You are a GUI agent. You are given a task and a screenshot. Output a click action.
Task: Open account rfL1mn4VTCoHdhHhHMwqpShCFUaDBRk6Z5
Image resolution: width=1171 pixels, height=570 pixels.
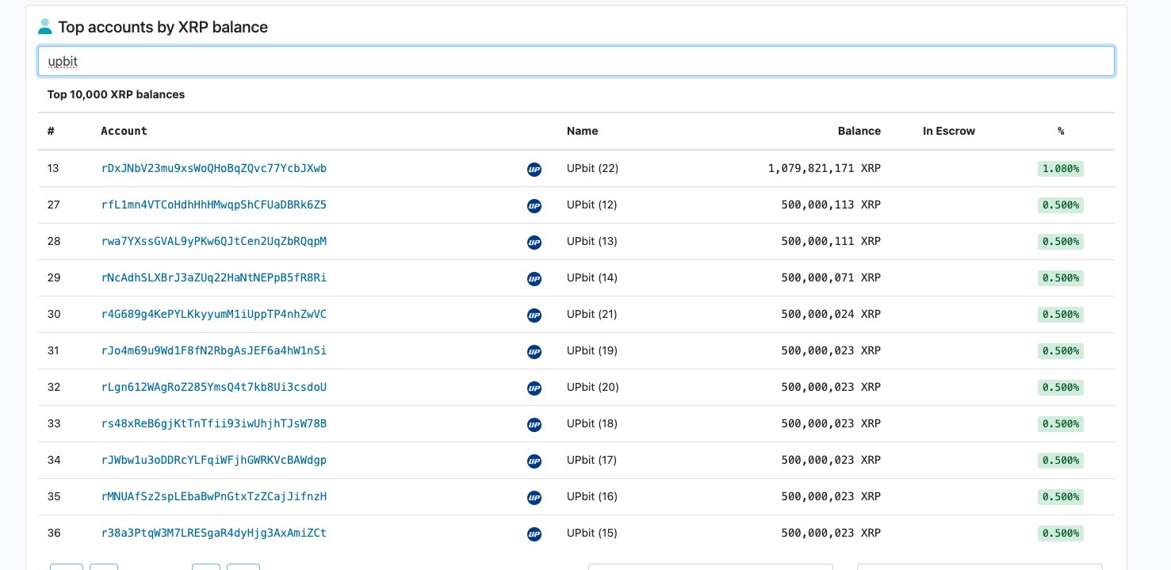point(214,205)
